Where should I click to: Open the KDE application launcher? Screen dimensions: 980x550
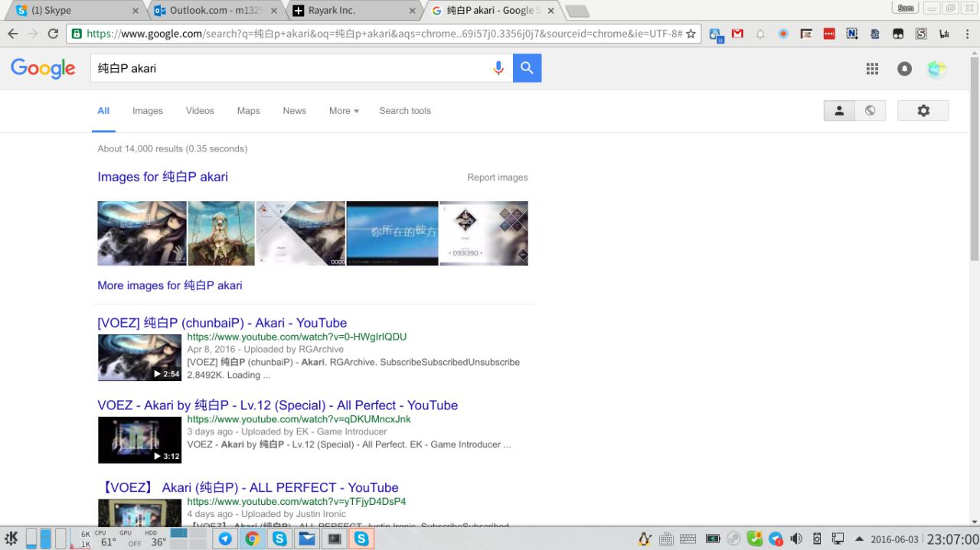click(11, 539)
